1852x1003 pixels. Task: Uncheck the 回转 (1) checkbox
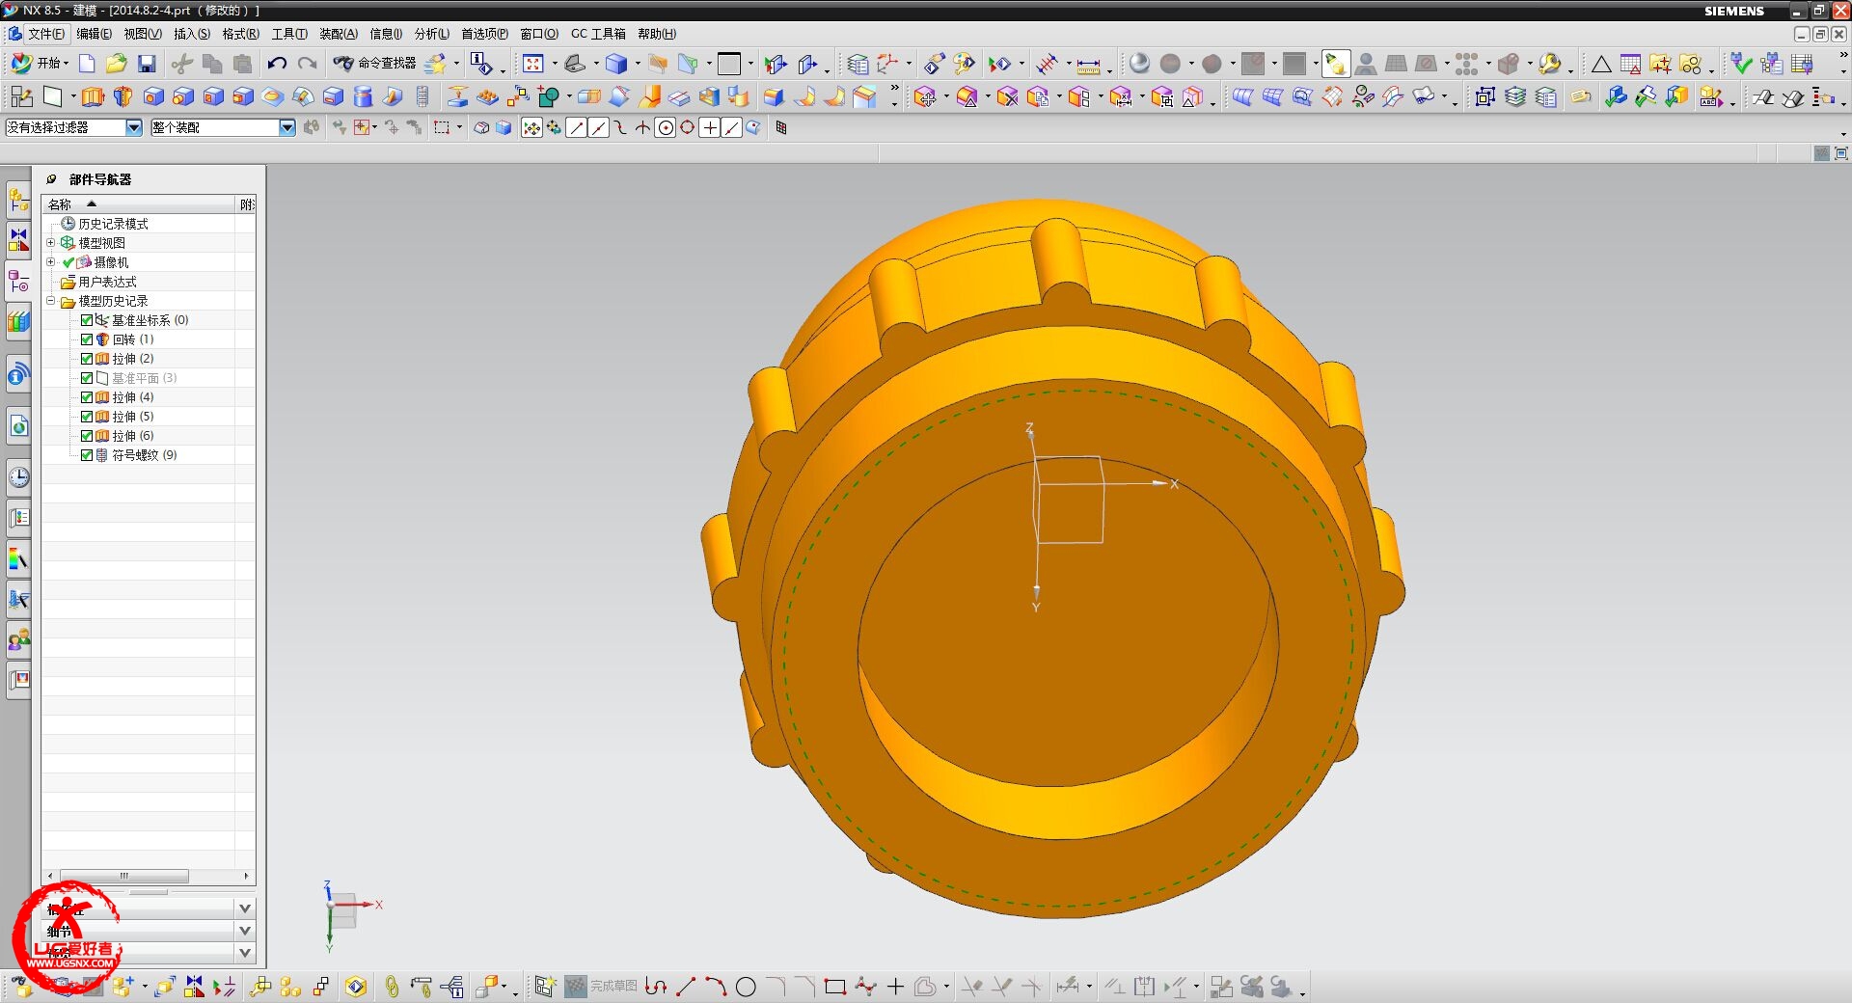point(87,339)
